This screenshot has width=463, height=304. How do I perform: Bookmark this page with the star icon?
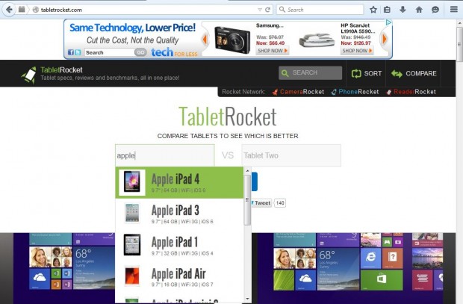click(x=373, y=10)
